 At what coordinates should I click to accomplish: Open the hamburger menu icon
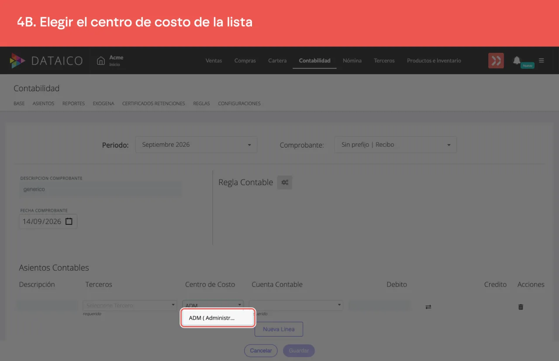(x=542, y=60)
